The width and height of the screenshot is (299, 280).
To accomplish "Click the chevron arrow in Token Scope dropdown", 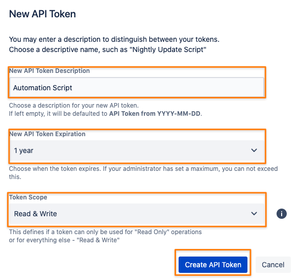I will (254, 214).
